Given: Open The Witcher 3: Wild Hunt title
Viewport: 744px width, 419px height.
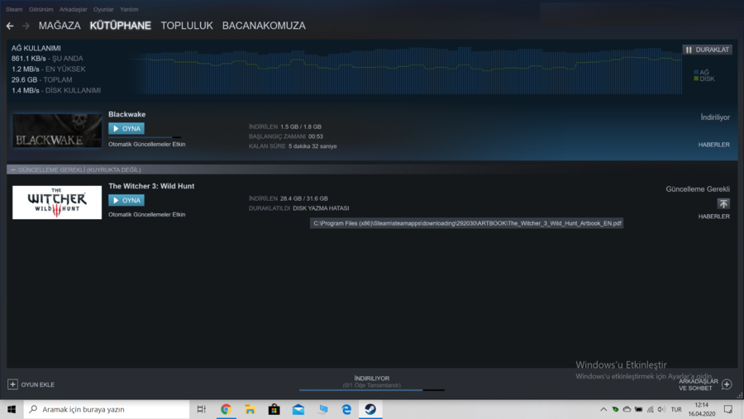Looking at the screenshot, I should tap(151, 186).
